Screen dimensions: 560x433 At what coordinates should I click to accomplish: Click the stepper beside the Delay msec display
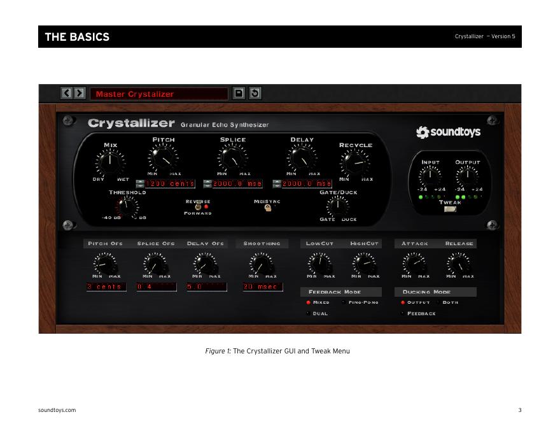click(x=277, y=184)
